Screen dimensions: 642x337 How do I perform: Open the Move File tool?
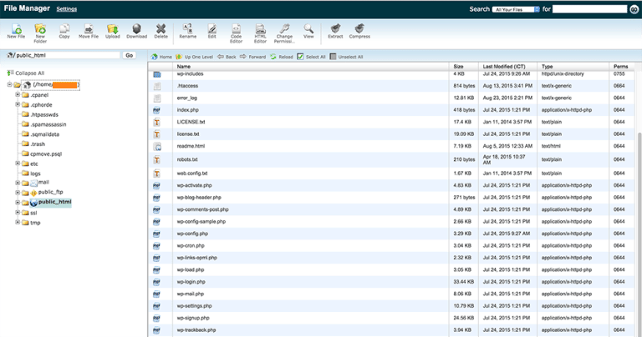click(89, 31)
